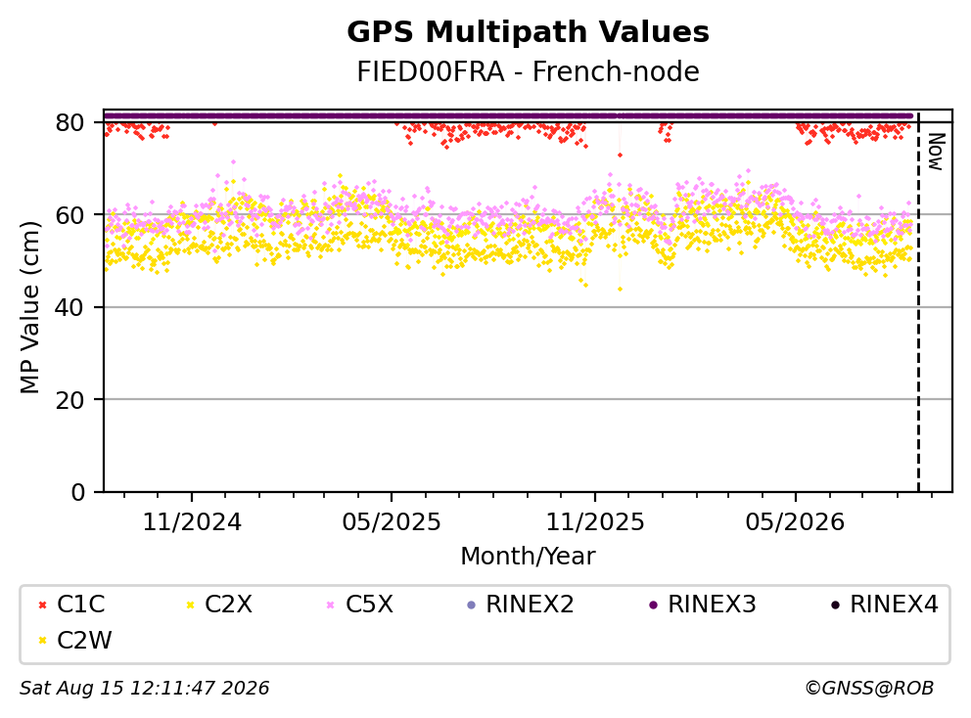Click the '©GNSS@ROB' credit text
This screenshot has width=971, height=718.
click(x=869, y=689)
